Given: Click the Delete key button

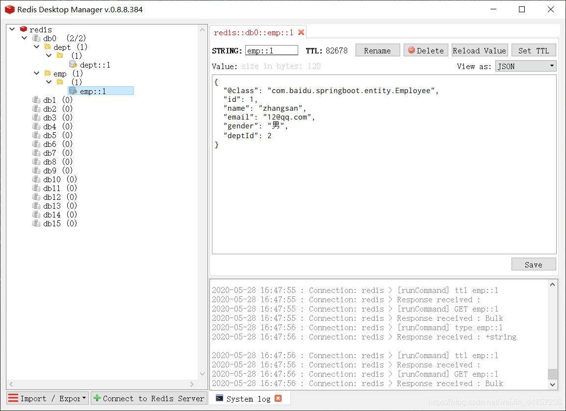Looking at the screenshot, I should [426, 50].
